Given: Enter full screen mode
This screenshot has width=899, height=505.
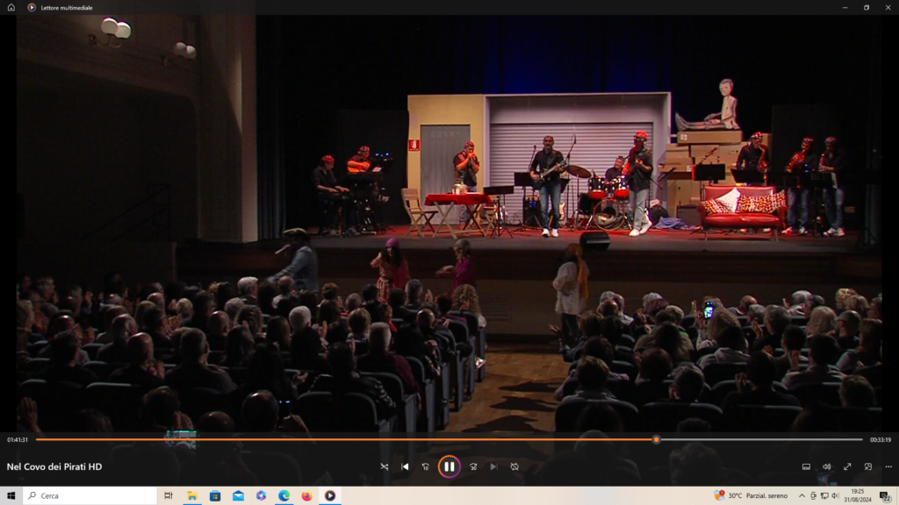Looking at the screenshot, I should click(847, 466).
